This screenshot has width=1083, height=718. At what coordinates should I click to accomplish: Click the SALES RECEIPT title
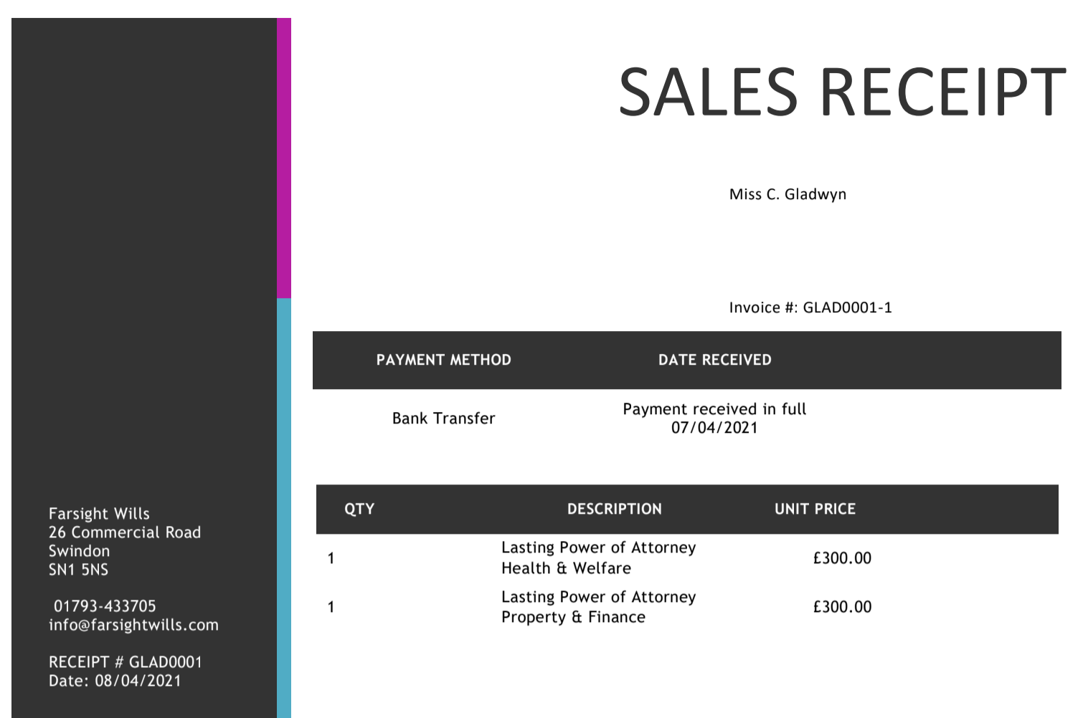click(x=842, y=91)
